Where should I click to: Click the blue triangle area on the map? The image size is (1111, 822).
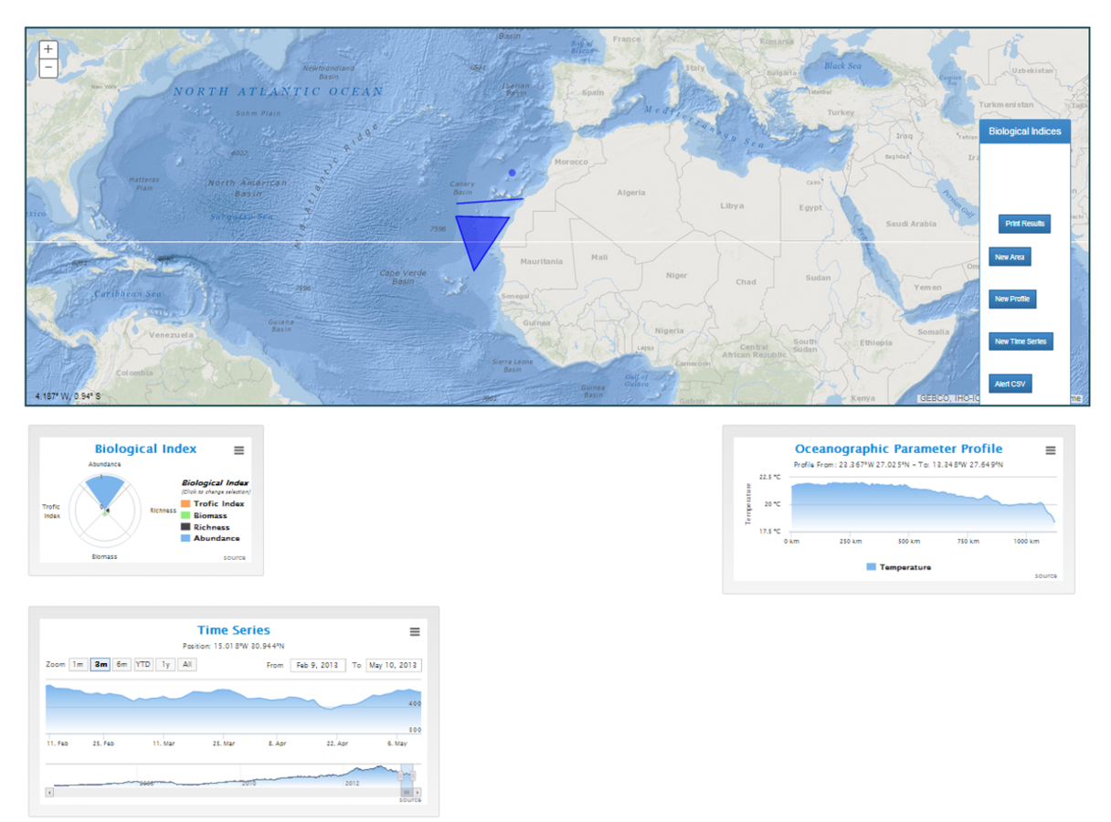coord(481,236)
